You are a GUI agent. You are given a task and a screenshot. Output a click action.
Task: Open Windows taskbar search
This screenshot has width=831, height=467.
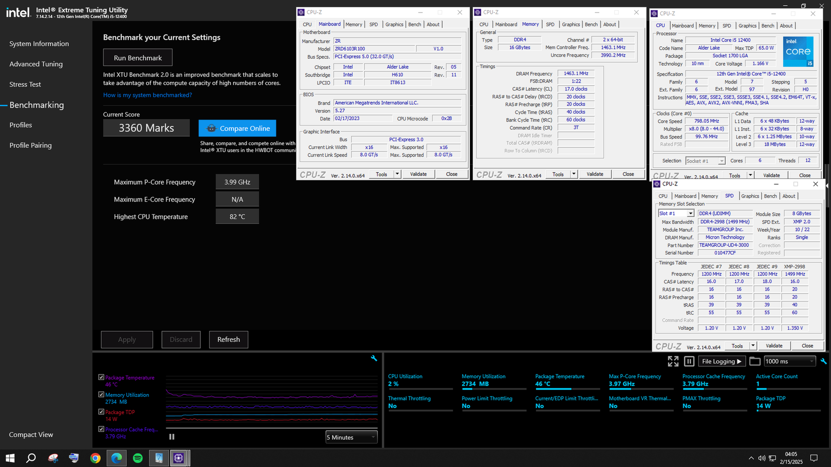(31, 458)
